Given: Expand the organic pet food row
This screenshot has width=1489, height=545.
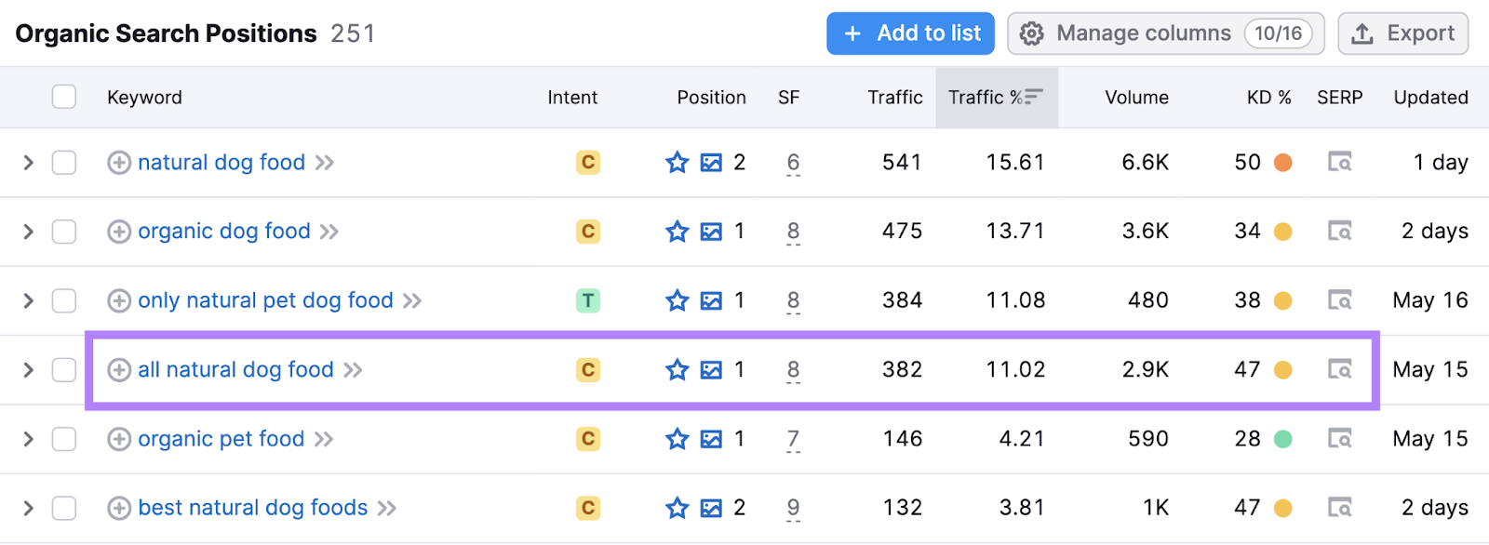Looking at the screenshot, I should 28,439.
